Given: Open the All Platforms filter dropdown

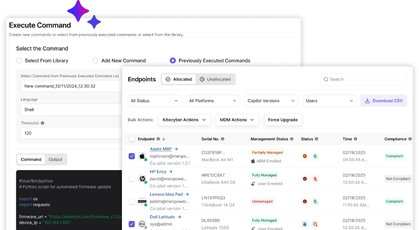Looking at the screenshot, I should tap(213, 101).
